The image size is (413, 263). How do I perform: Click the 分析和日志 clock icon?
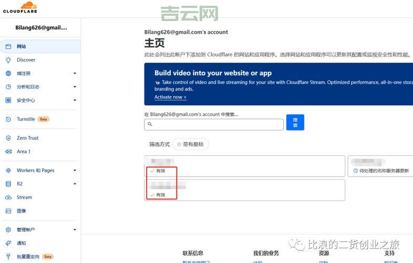tap(8, 87)
